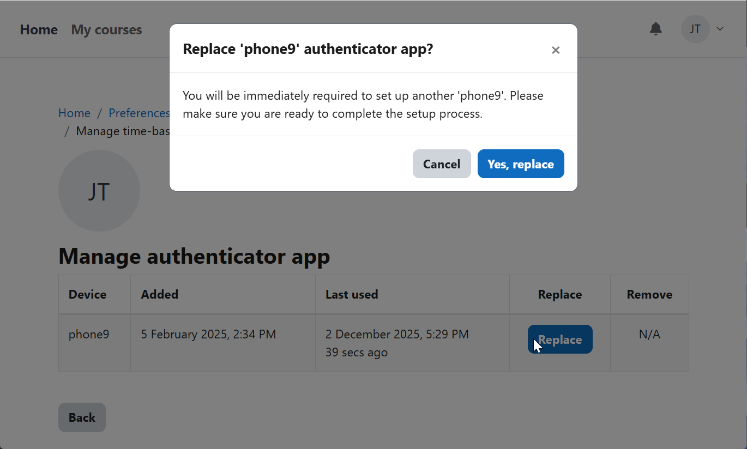Open My courses in the top navigation
Image resolution: width=747 pixels, height=449 pixels.
click(x=106, y=29)
